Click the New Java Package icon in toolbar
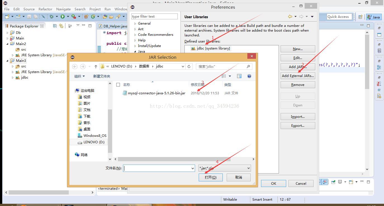This screenshot has height=206, width=384. tap(86, 17)
